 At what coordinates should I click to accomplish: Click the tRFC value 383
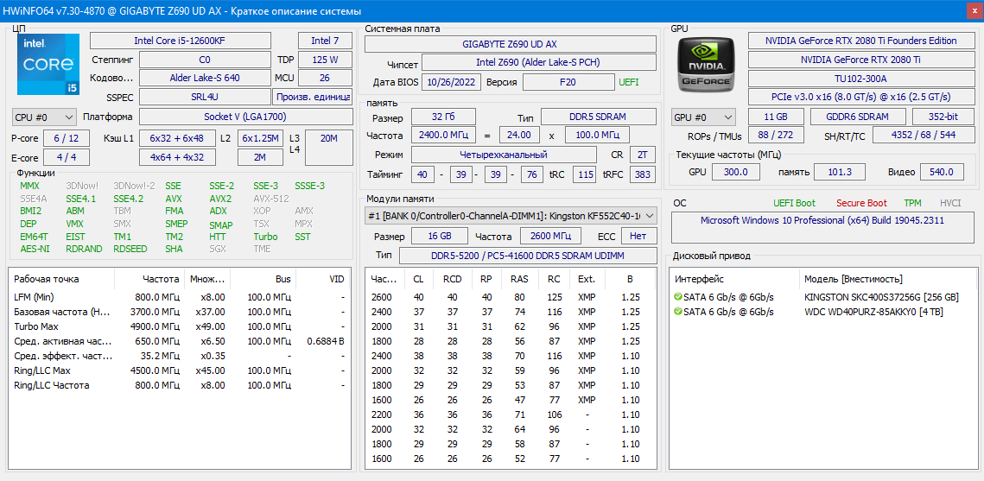pyautogui.click(x=642, y=174)
